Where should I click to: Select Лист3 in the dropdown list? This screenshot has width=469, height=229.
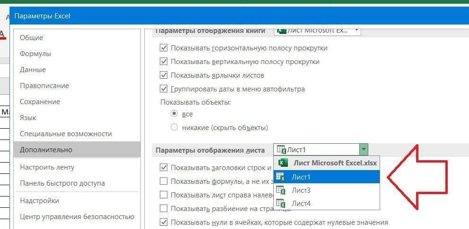(x=327, y=190)
